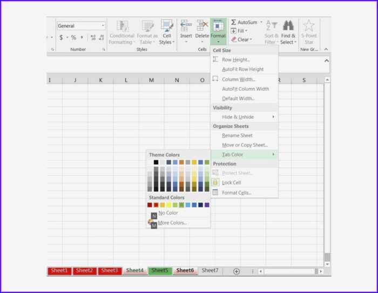
Task: Apply percent style format
Action: [73, 37]
